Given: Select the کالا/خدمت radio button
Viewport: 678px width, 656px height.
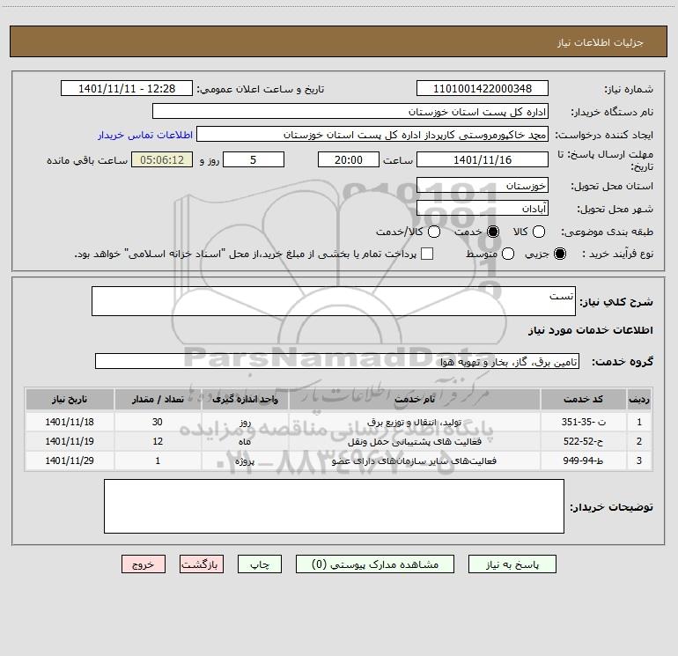Looking at the screenshot, I should pos(434,232).
